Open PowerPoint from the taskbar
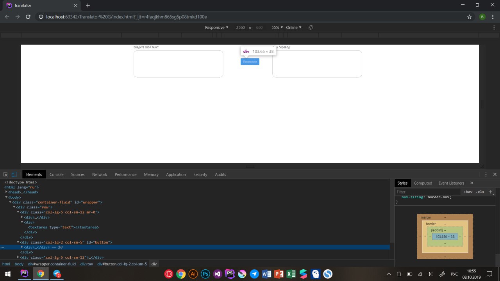The width and height of the screenshot is (500, 281). (x=279, y=274)
